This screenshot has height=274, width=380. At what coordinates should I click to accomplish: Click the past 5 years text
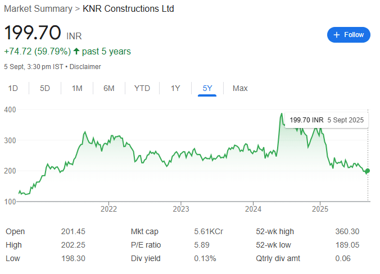pos(106,51)
